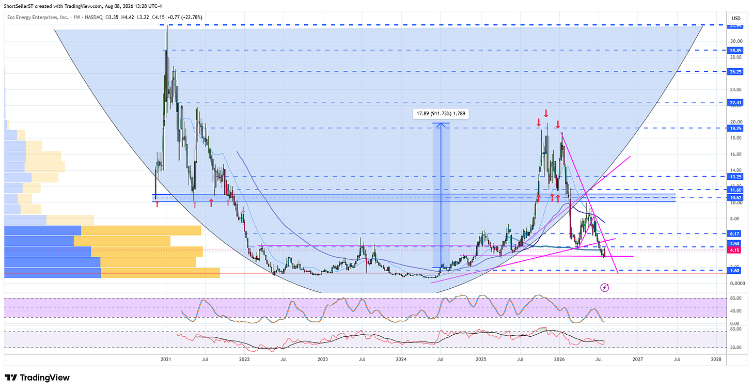Open the TradingView logo at bottom left
This screenshot has width=752, height=390.
pos(37,378)
